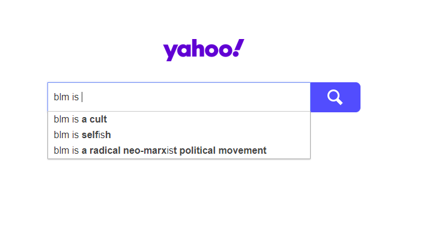Click the magnifying glass search icon

[x=335, y=97]
